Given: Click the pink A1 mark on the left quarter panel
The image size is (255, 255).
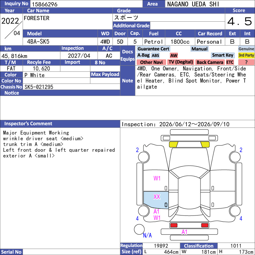Looking at the screenshot, I should [156, 211].
